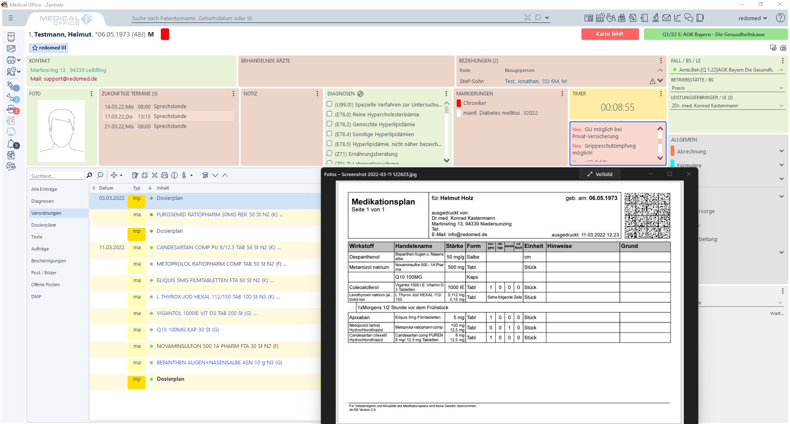The image size is (790, 424).
Task: Expand the Abrechnung section
Action: (781, 151)
